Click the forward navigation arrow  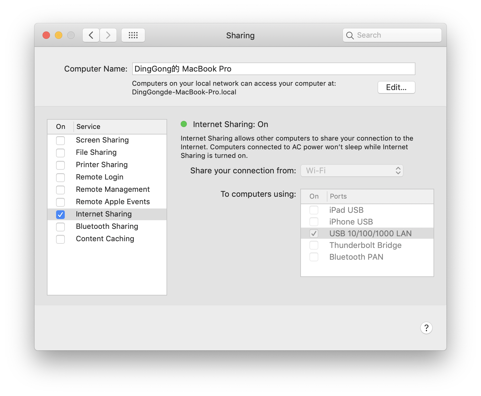pyautogui.click(x=108, y=35)
